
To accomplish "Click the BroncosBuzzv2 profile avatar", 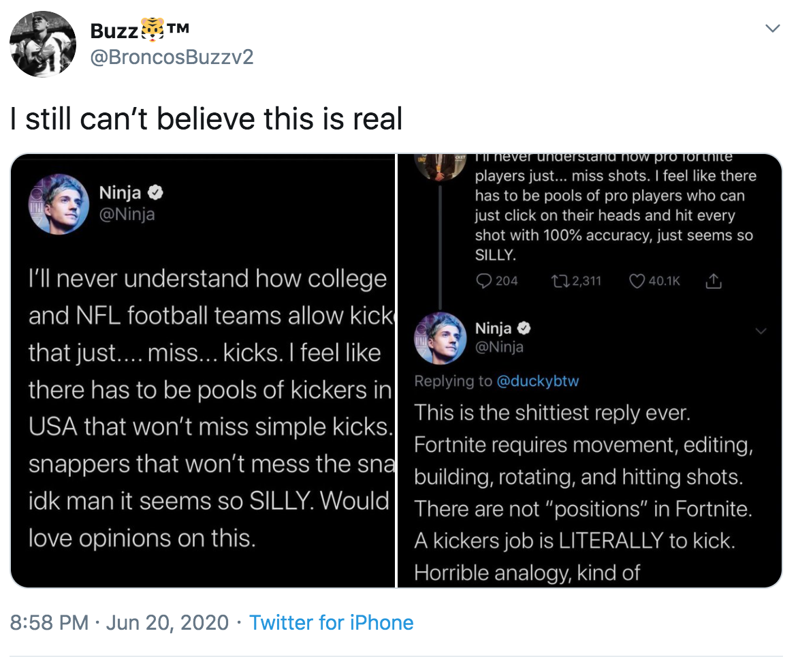I will [x=42, y=44].
